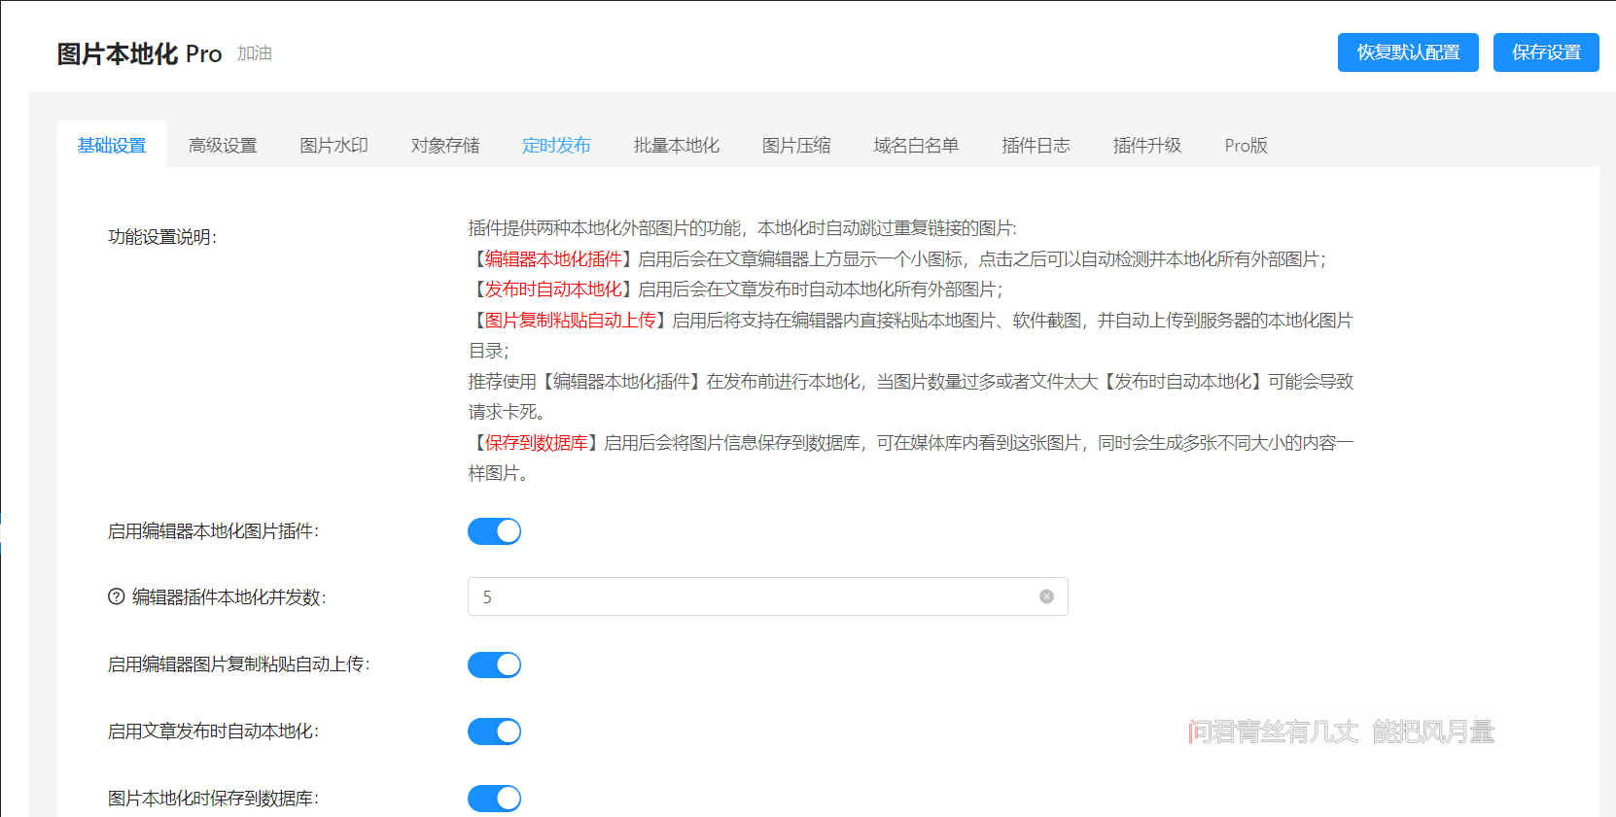The image size is (1616, 817).
Task: Toggle 图片本地化时保存到数据库 switch
Action: 495,799
